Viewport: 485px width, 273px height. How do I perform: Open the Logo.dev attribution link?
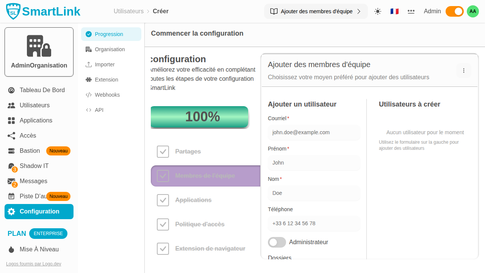coord(33,264)
